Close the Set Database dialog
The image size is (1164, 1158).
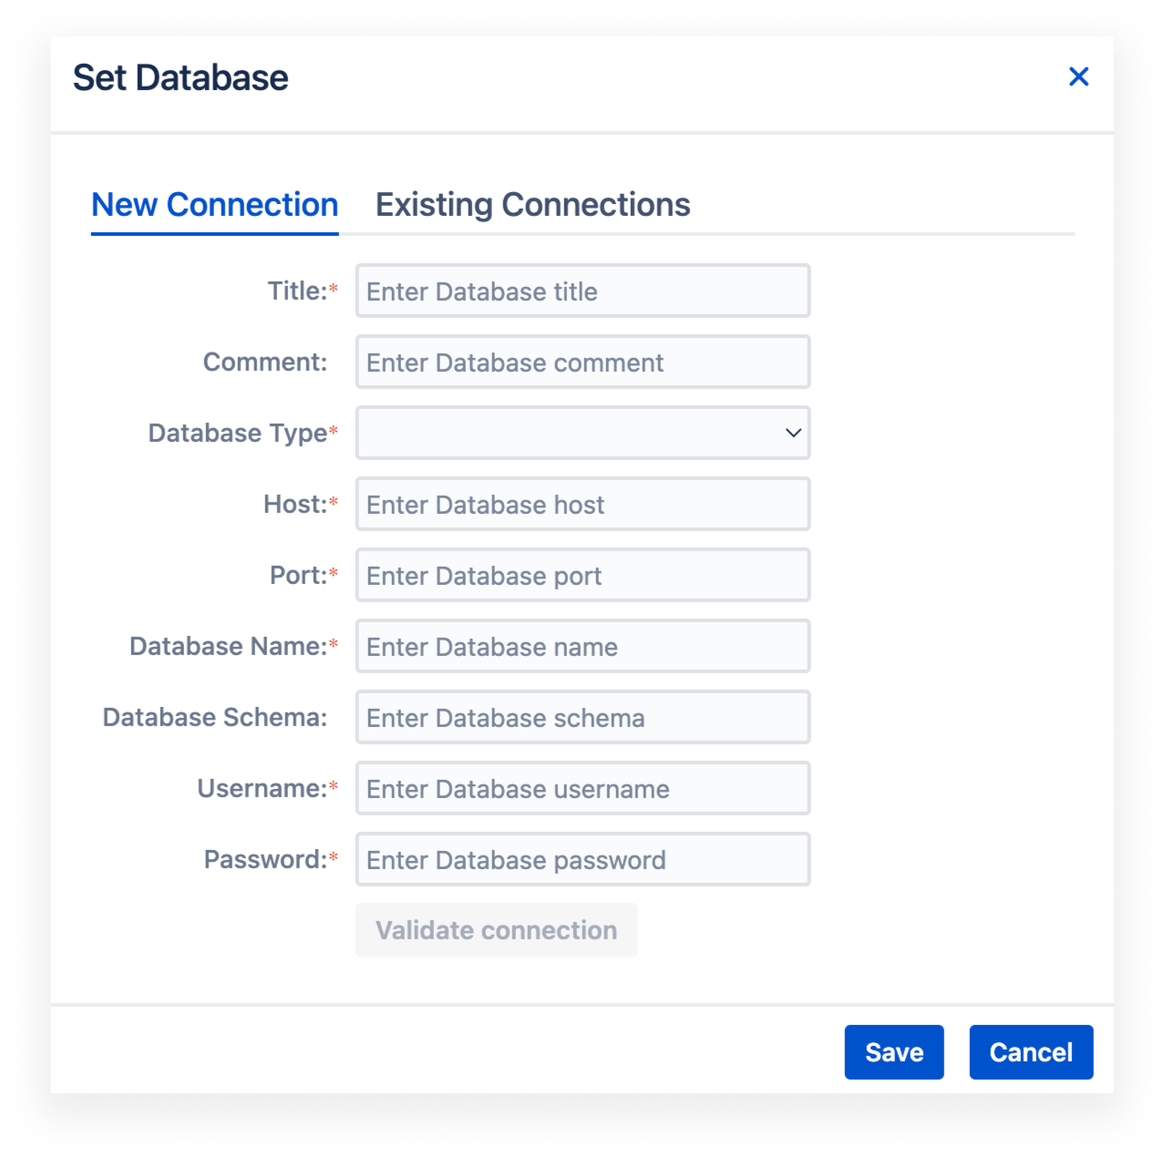coord(1079,77)
